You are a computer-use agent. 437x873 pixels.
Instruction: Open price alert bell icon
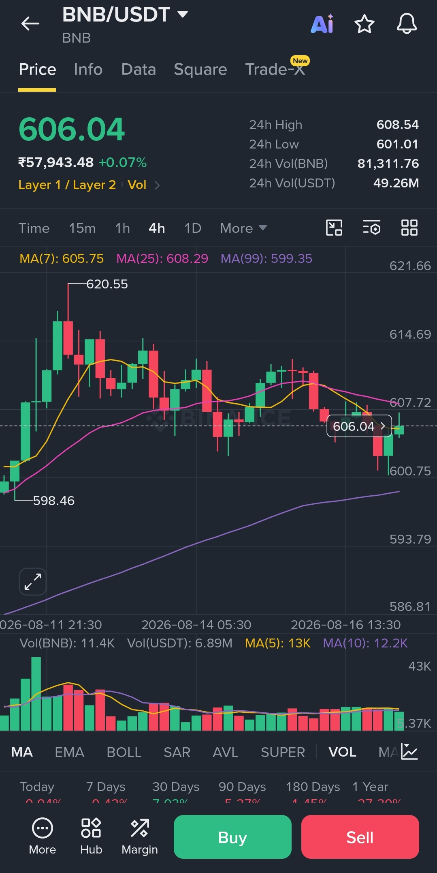(x=407, y=24)
